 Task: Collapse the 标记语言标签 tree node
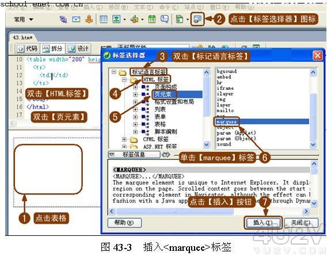click(114, 72)
